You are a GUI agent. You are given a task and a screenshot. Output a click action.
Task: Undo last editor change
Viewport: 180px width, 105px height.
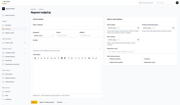(x=93, y=58)
